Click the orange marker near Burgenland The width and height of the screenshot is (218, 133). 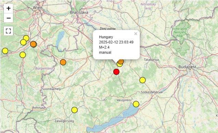click(63, 62)
